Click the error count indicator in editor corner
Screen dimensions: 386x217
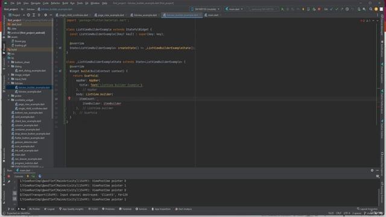point(362,21)
